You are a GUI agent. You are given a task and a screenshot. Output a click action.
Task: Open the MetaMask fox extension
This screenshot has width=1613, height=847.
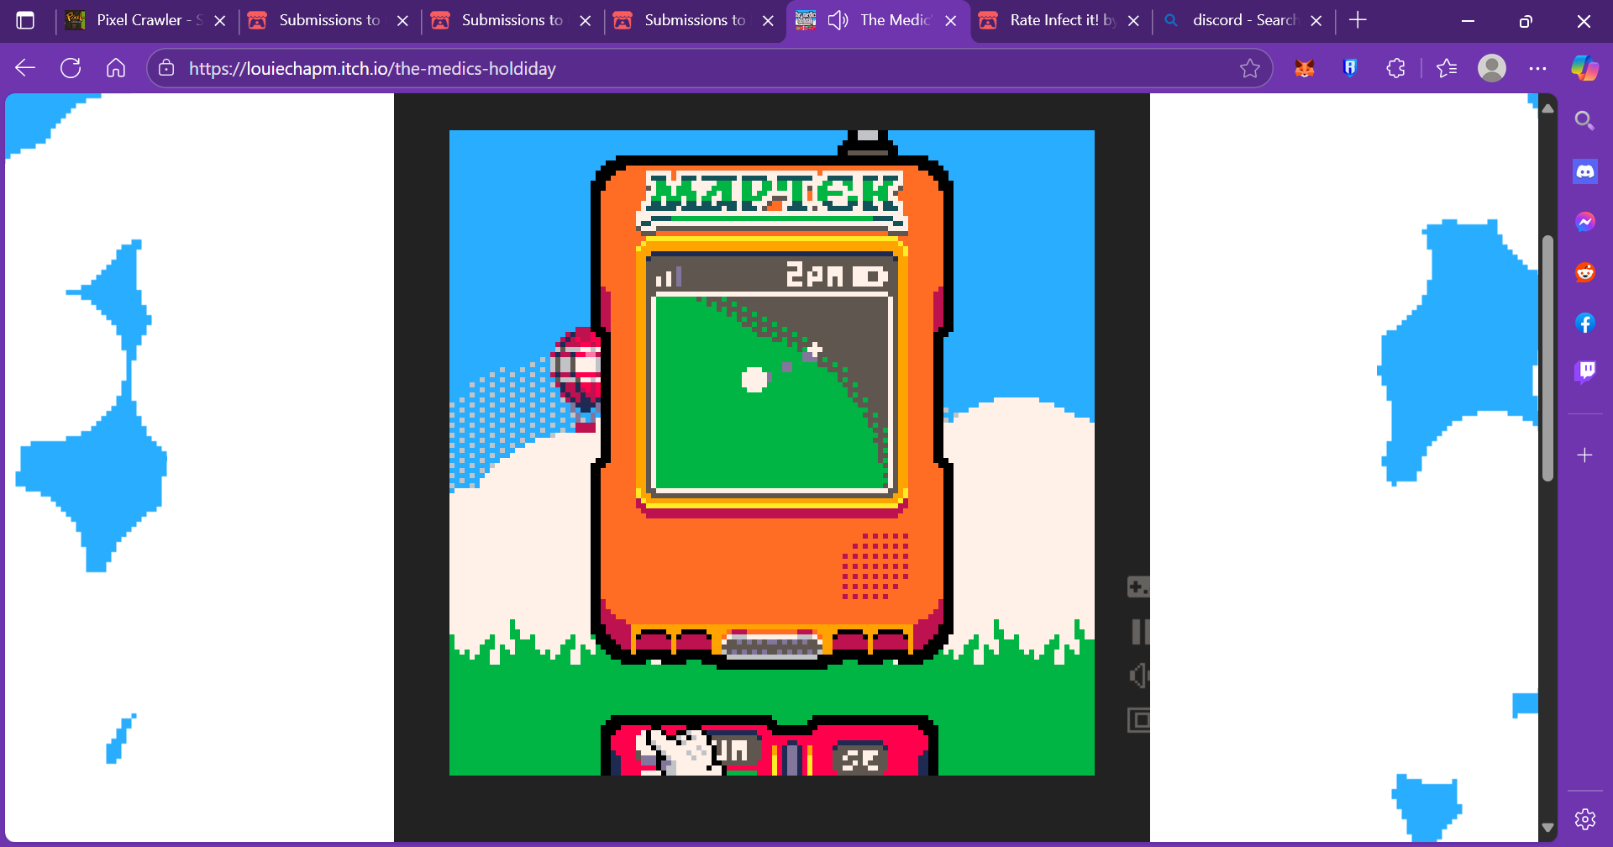point(1304,68)
